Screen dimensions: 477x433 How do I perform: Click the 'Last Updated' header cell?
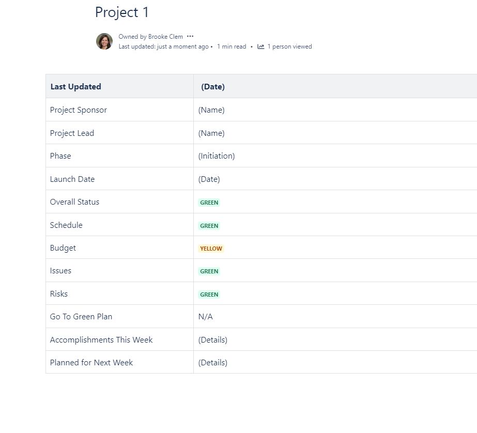[x=119, y=86]
